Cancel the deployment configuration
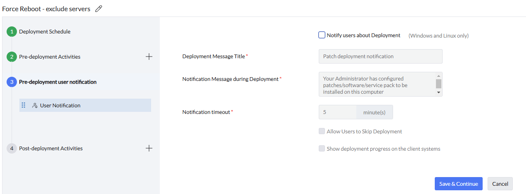526x194 pixels. click(500, 184)
